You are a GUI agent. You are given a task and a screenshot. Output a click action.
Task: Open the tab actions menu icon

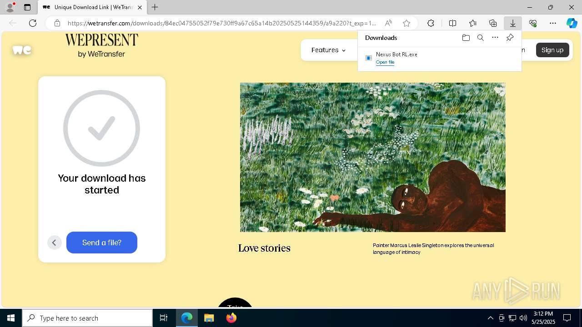27,7
